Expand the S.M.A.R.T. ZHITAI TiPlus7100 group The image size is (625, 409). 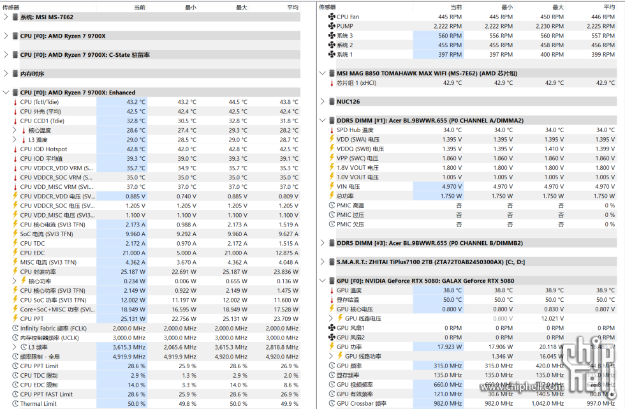323,262
